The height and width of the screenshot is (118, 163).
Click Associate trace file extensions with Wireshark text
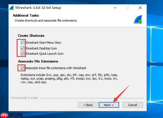56,68
